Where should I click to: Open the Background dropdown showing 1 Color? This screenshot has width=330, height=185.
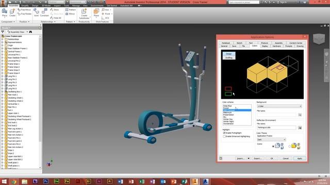[279, 106]
